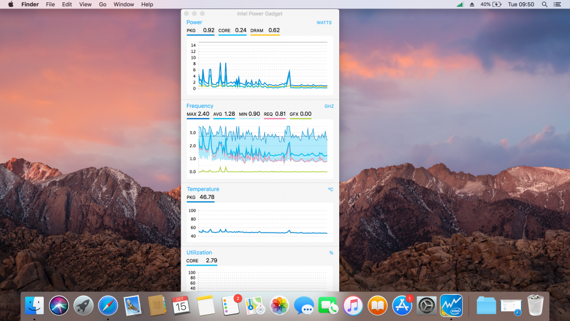Screen dimensions: 570x321
Task: Click PKG power value 0.92
Action: pos(209,30)
